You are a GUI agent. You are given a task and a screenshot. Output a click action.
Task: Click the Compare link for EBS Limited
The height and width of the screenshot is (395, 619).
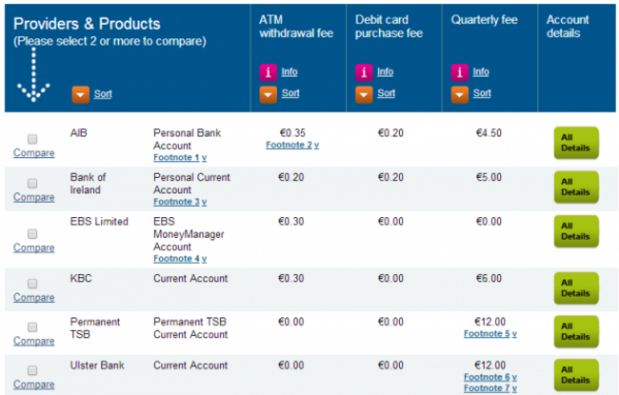(33, 247)
